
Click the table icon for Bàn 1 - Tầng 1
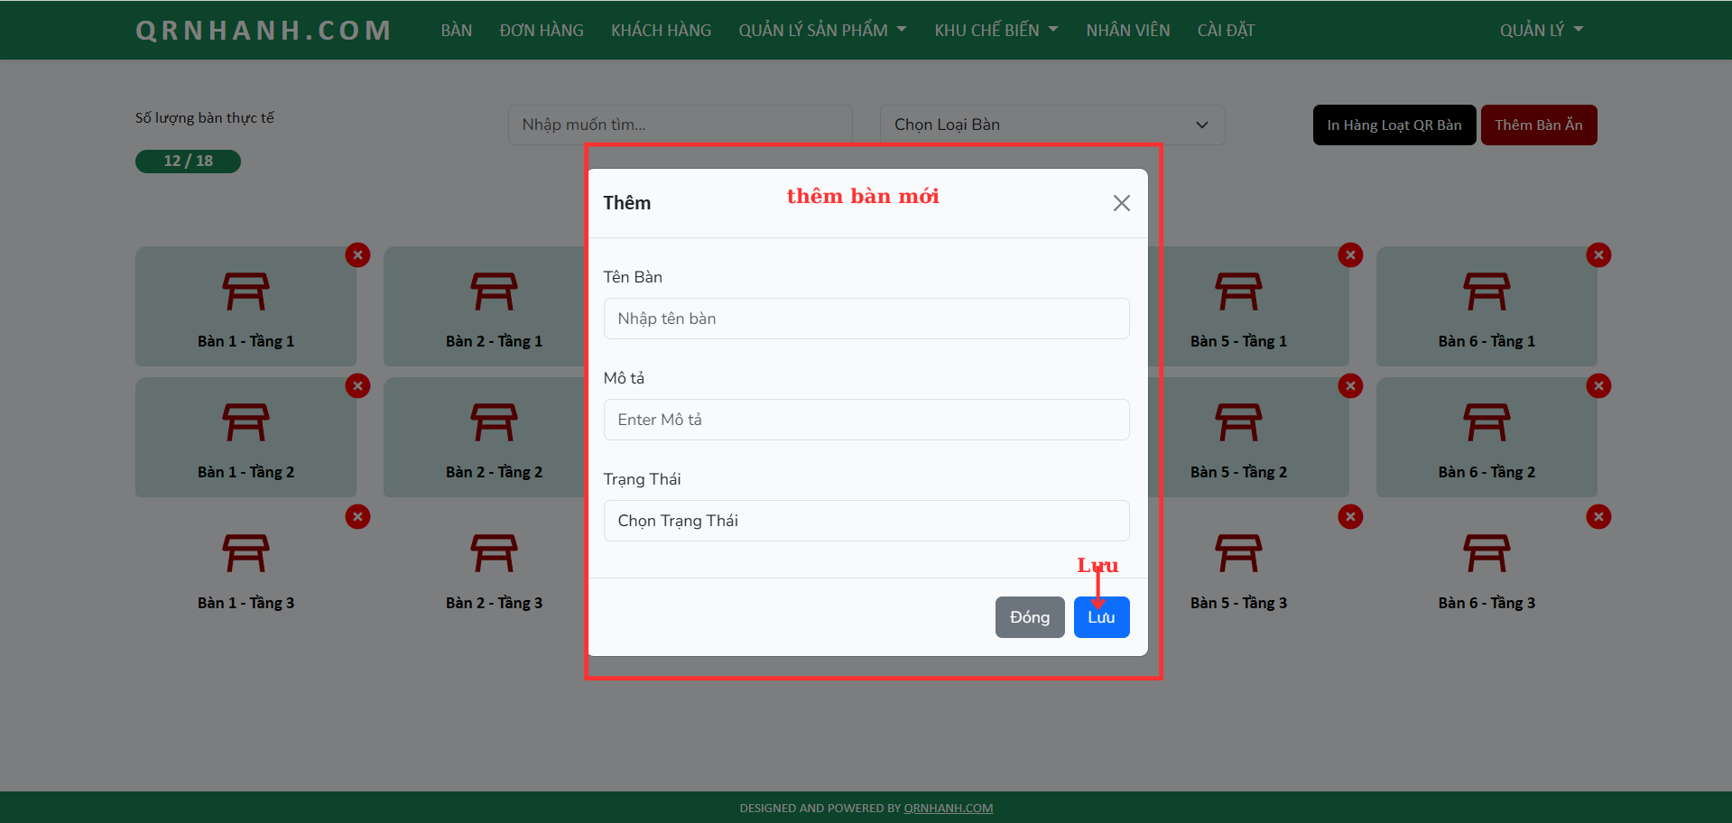coord(245,292)
